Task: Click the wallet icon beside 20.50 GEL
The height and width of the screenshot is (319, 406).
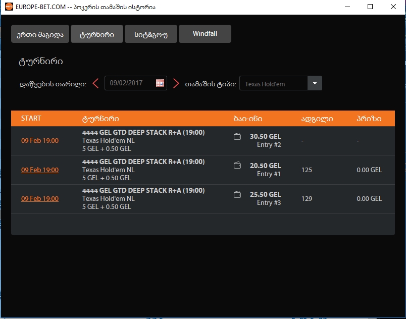Action: click(237, 165)
